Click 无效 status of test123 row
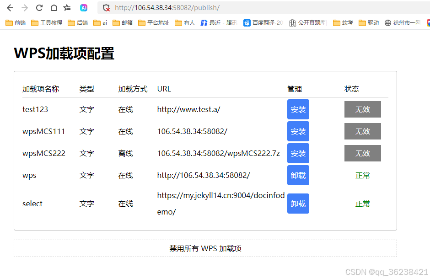 363,109
